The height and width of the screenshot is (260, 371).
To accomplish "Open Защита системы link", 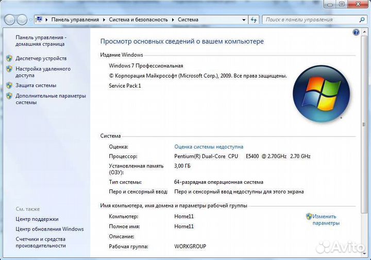I will (x=36, y=85).
